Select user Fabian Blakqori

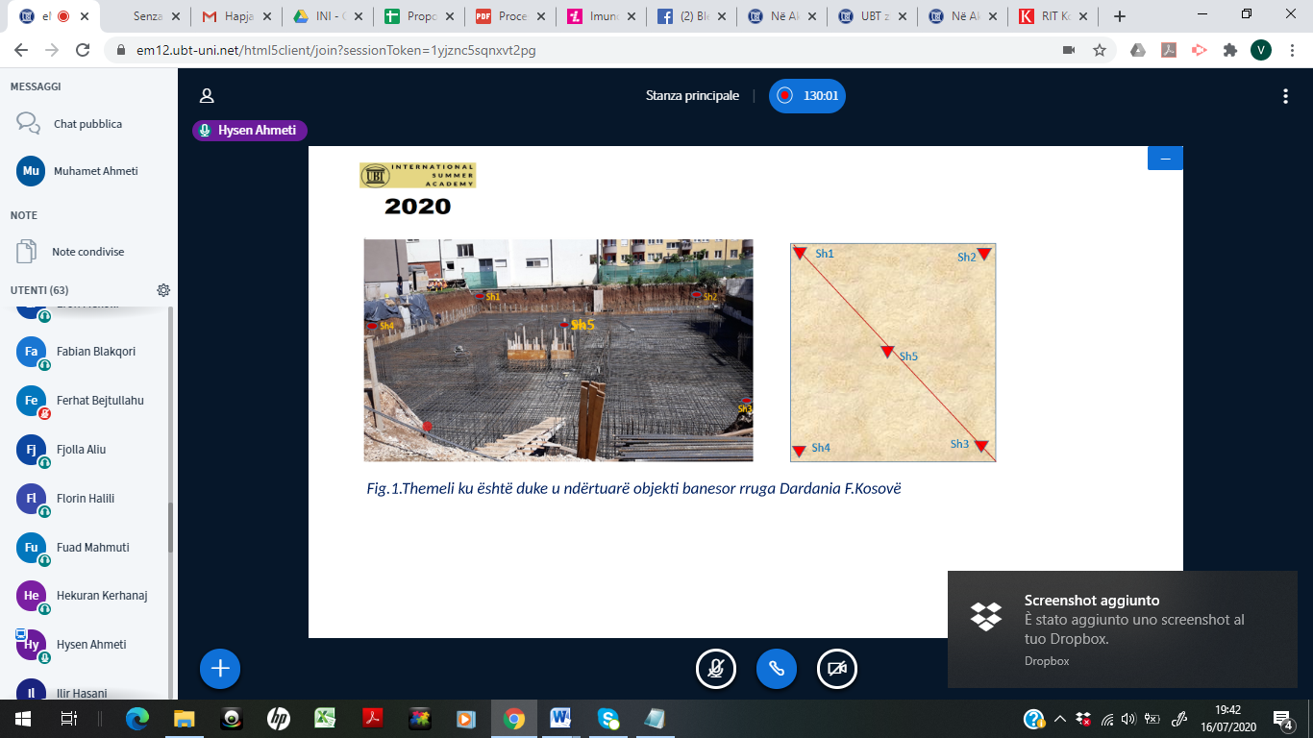95,352
